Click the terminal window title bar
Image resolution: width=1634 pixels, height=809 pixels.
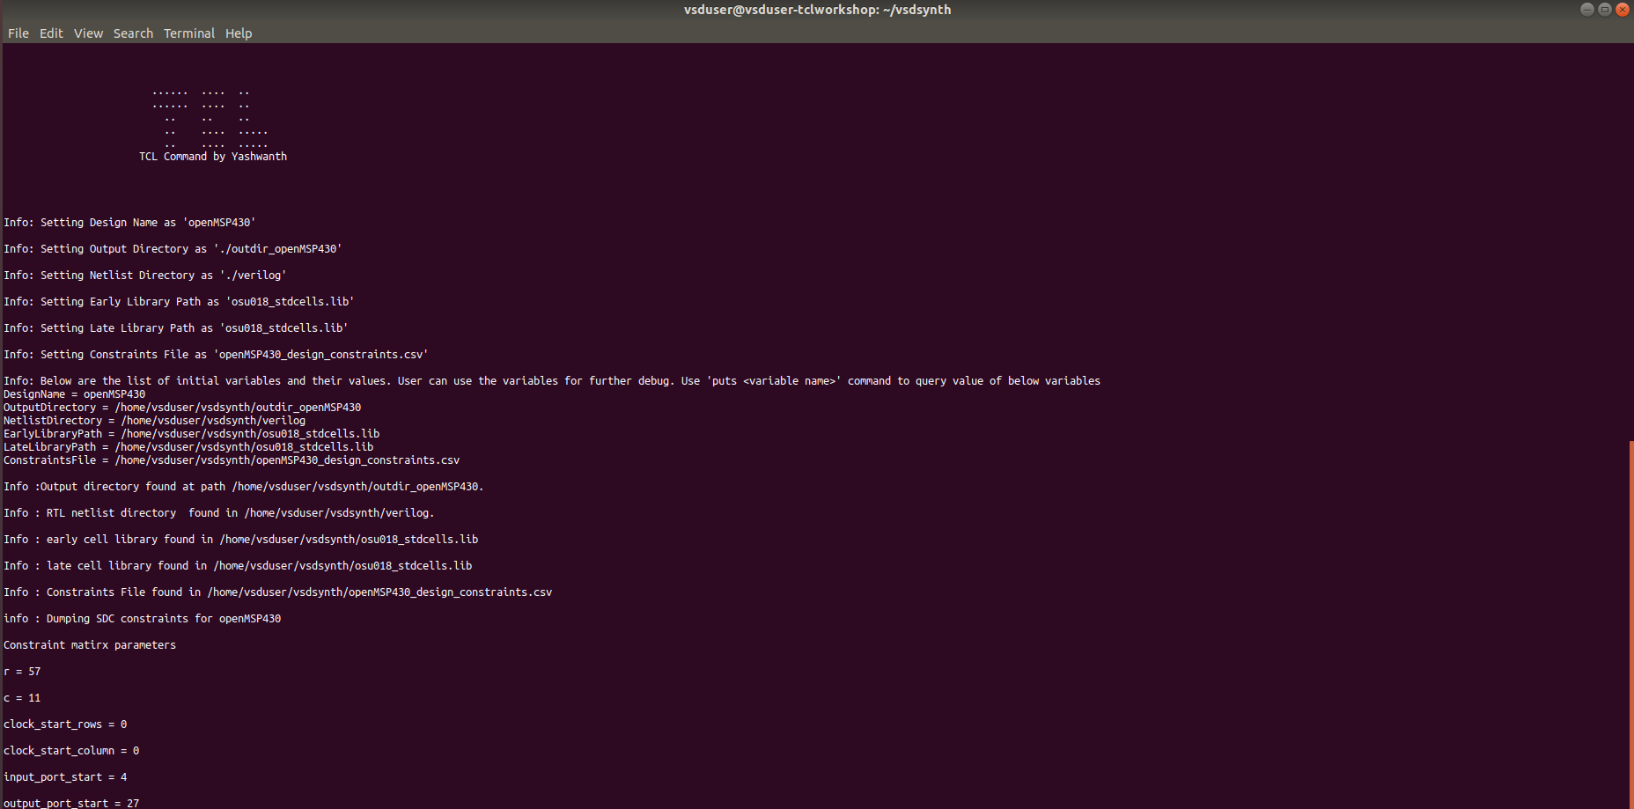click(x=817, y=10)
